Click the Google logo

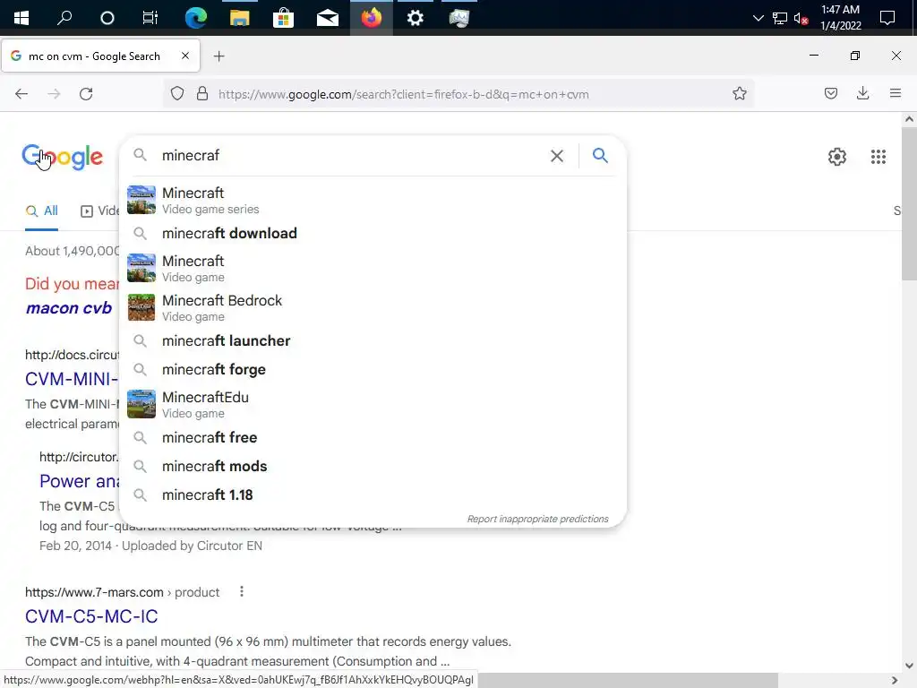pos(63,157)
